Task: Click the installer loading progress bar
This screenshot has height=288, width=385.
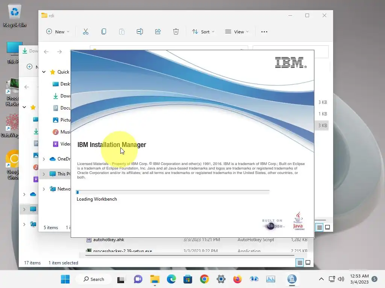Action: pyautogui.click(x=173, y=192)
